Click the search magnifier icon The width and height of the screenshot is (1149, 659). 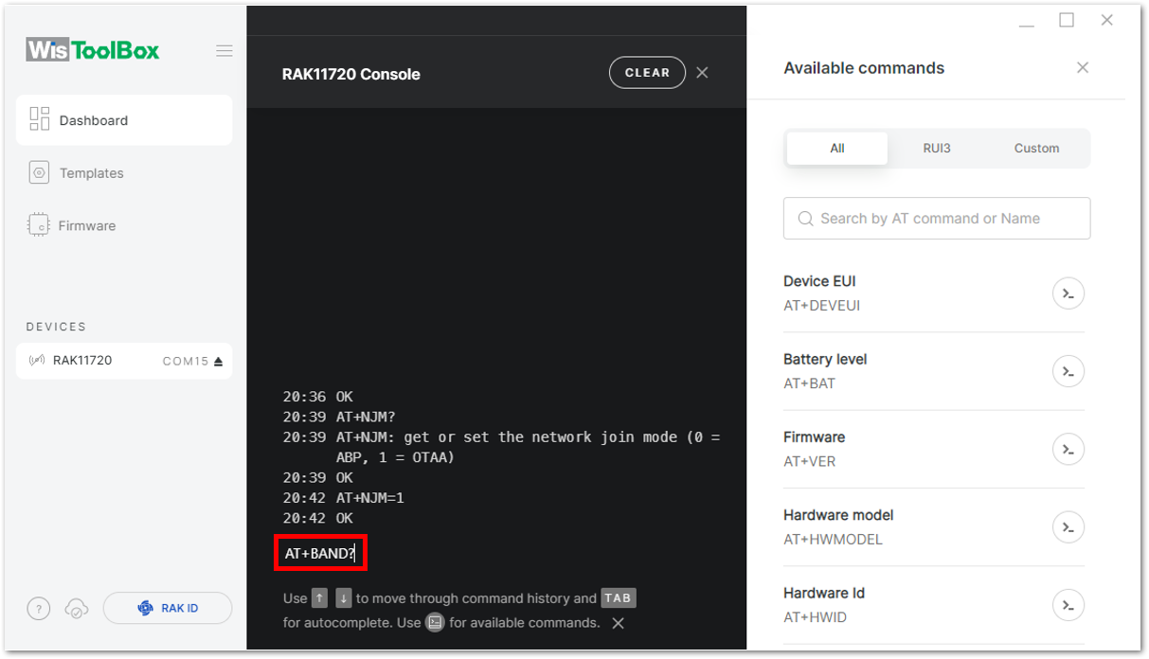point(805,219)
